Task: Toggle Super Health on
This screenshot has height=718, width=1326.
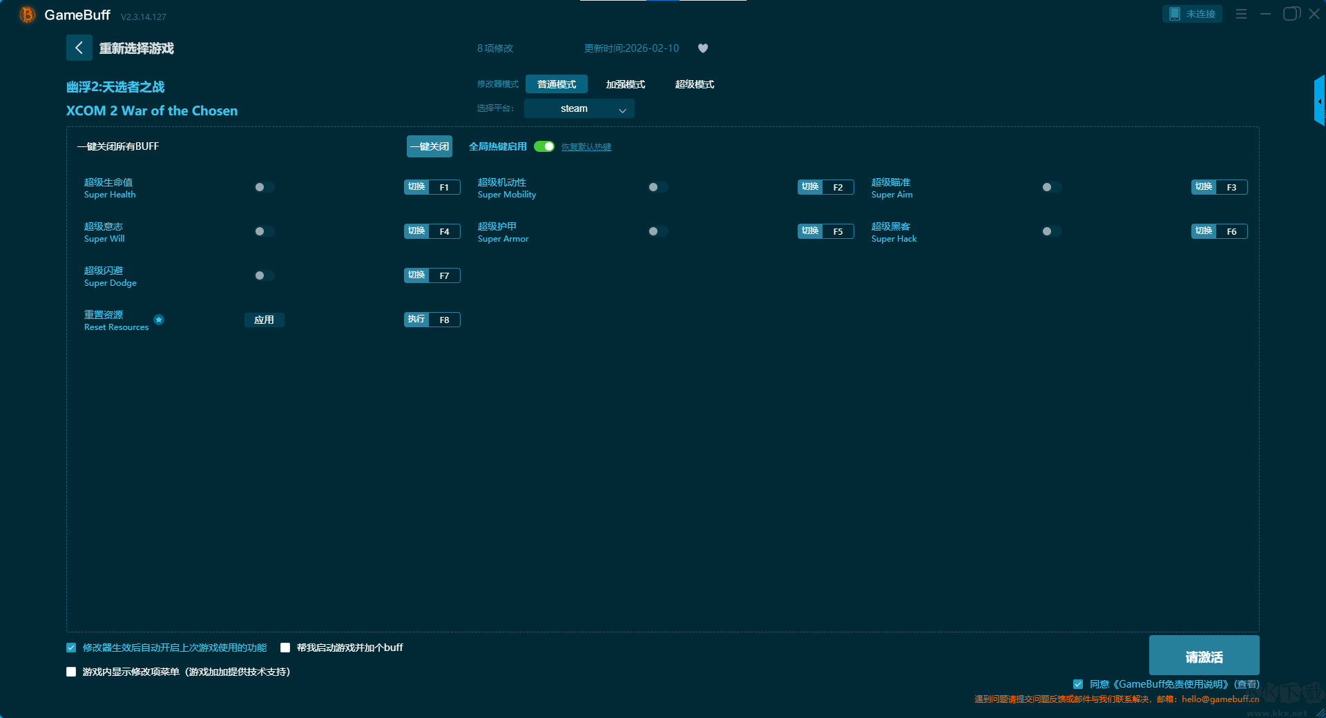Action: pyautogui.click(x=264, y=187)
